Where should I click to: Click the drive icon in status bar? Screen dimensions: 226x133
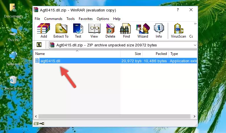click(36, 124)
